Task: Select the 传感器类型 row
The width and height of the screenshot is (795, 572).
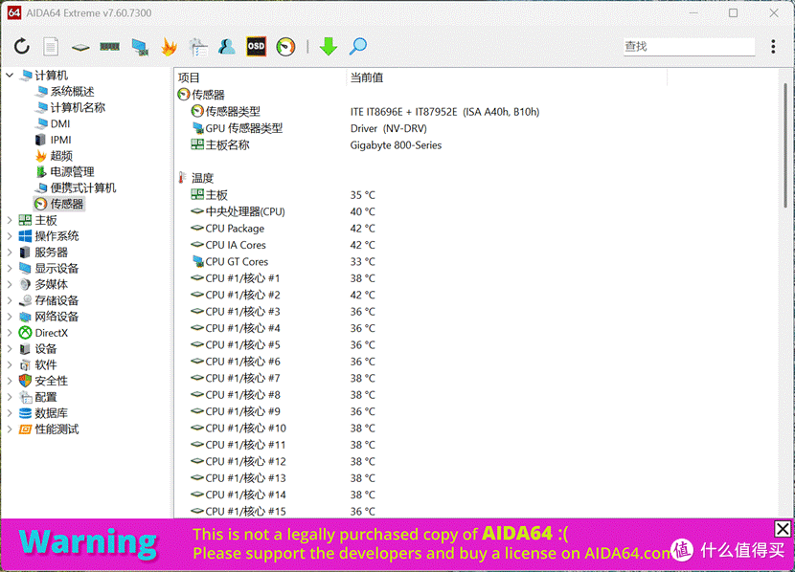Action: [365, 112]
